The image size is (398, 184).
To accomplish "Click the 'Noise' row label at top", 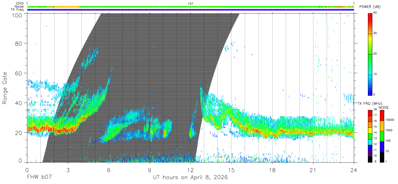I will click(19, 6).
